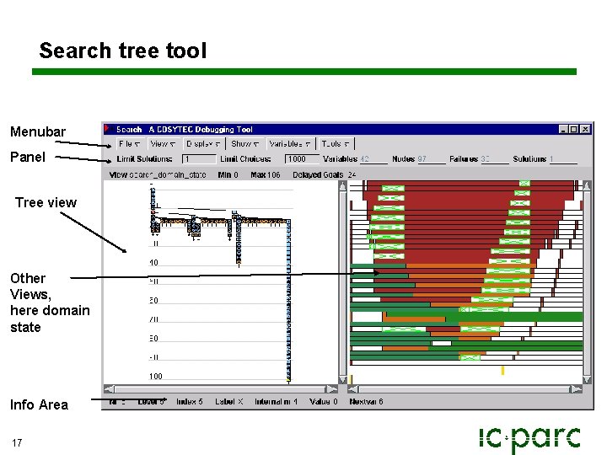Click tree view scroll-up arrow
Viewport: 607px width, 455px height.
tap(342, 187)
